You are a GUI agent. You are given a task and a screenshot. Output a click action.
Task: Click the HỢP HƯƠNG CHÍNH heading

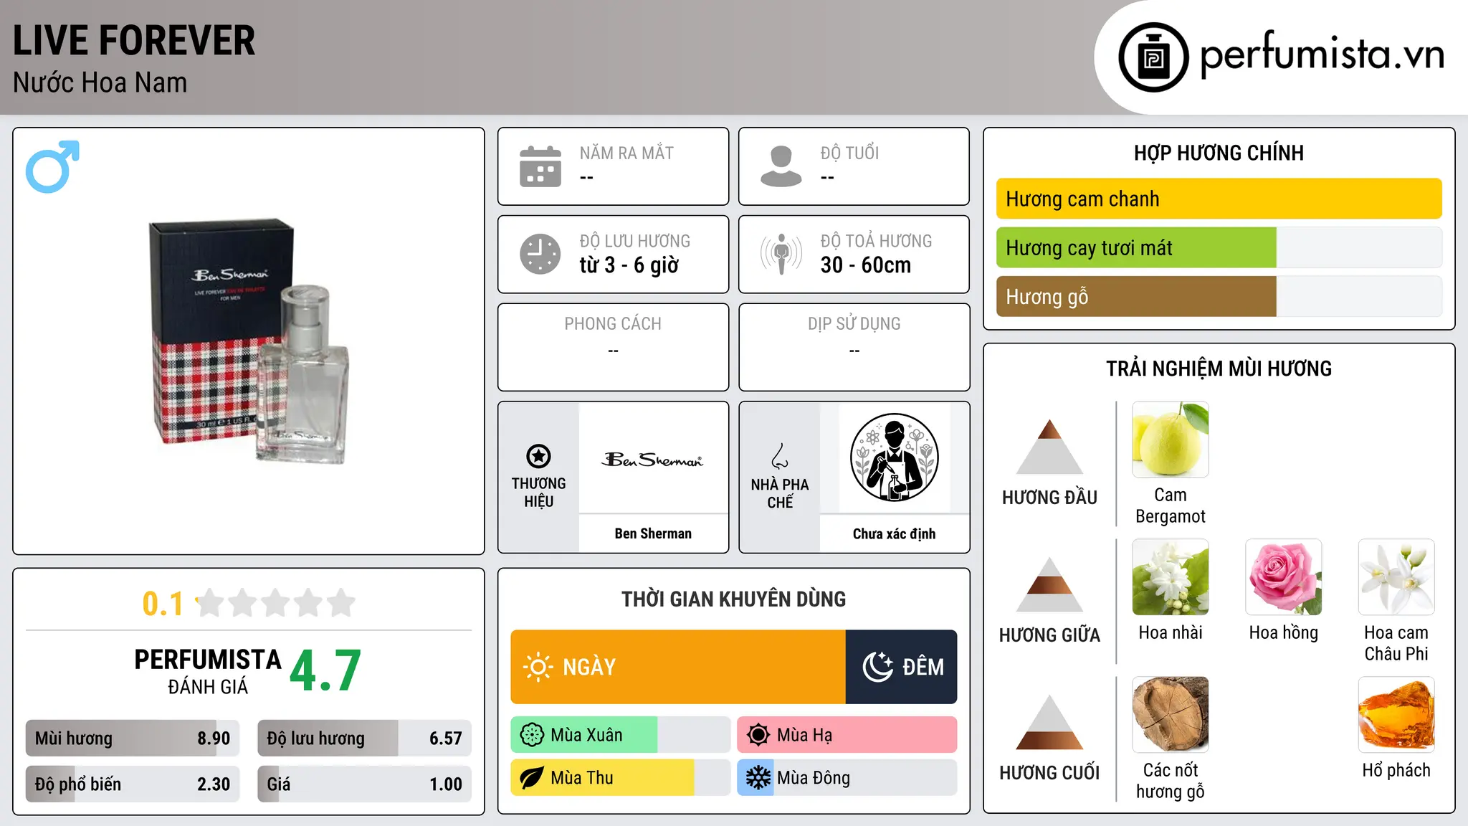[1219, 153]
